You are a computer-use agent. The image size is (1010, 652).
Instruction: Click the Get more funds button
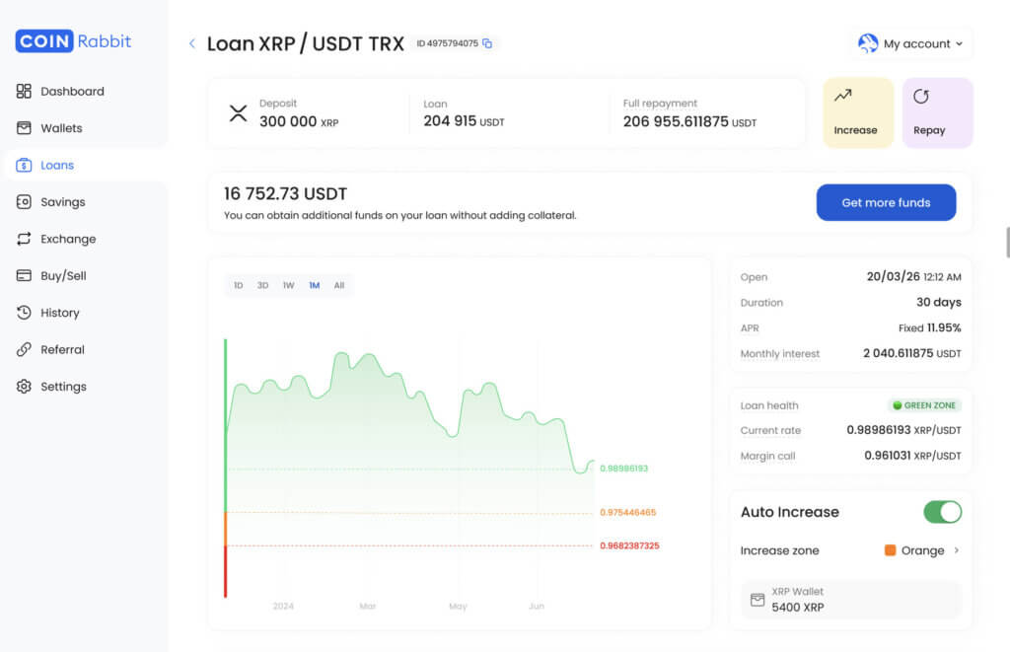(x=886, y=202)
